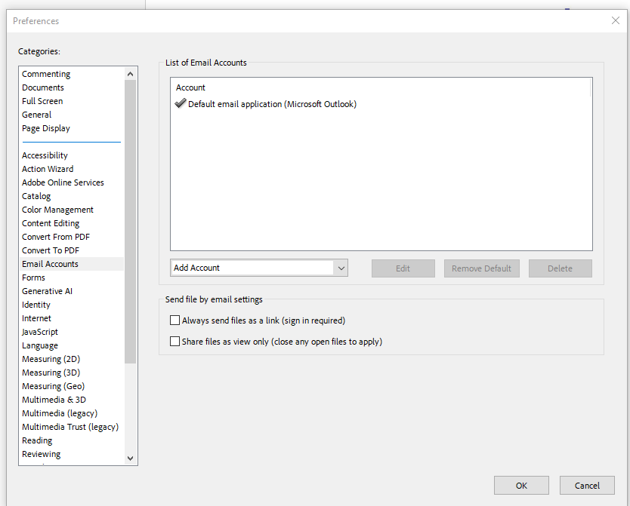Open the Documents preferences category
This screenshot has width=630, height=506.
[42, 87]
